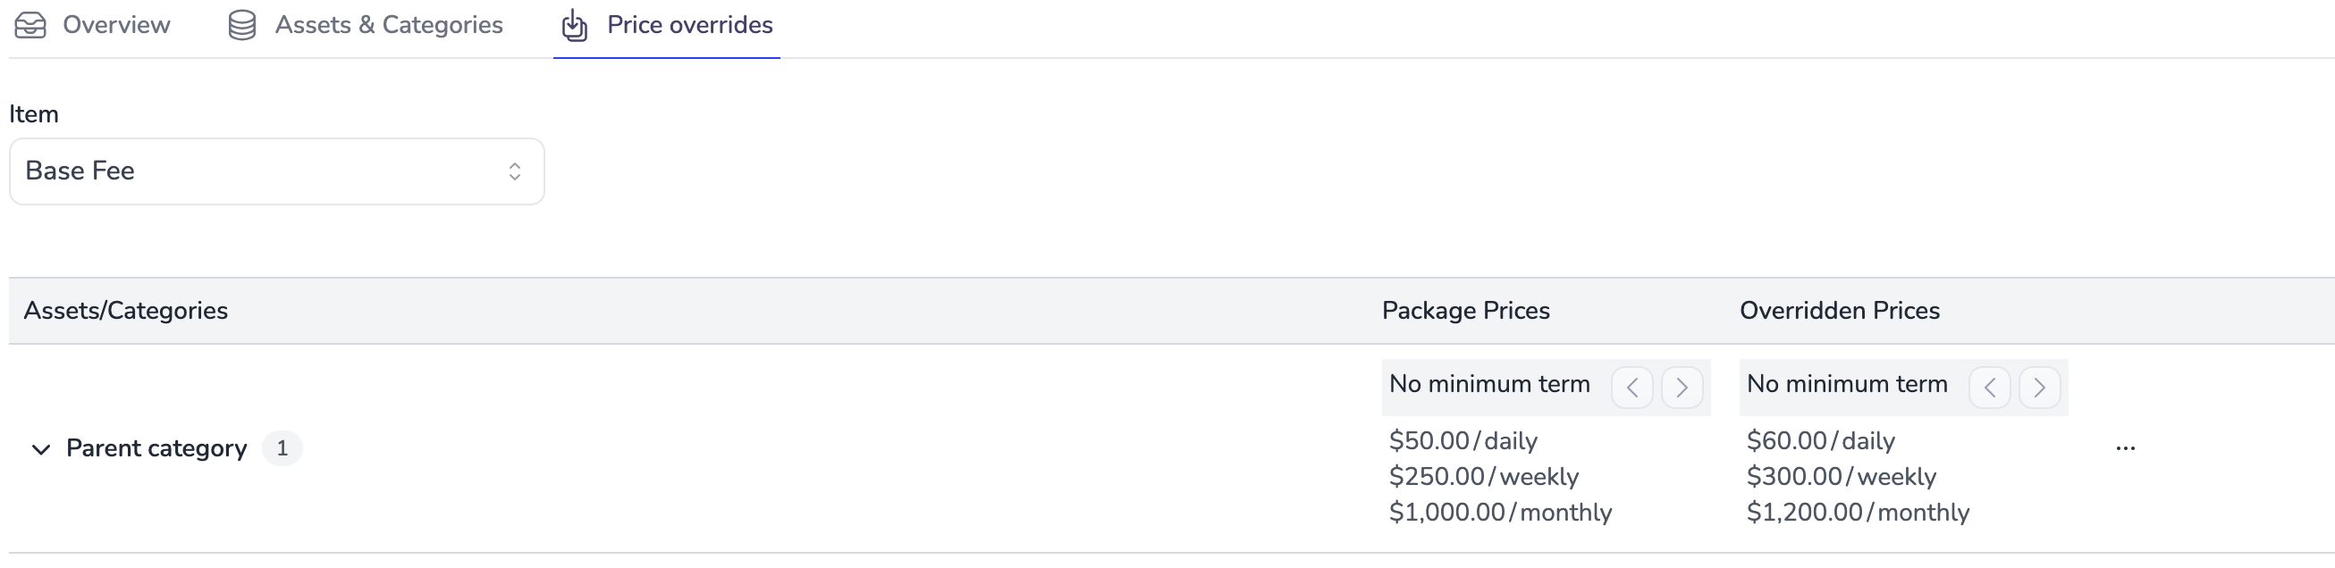Click the Overview inbox icon
Screen dimensions: 2335x568
coord(30,25)
